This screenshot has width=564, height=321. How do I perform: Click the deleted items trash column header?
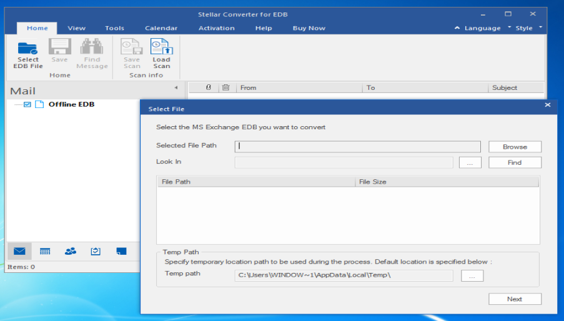point(226,87)
